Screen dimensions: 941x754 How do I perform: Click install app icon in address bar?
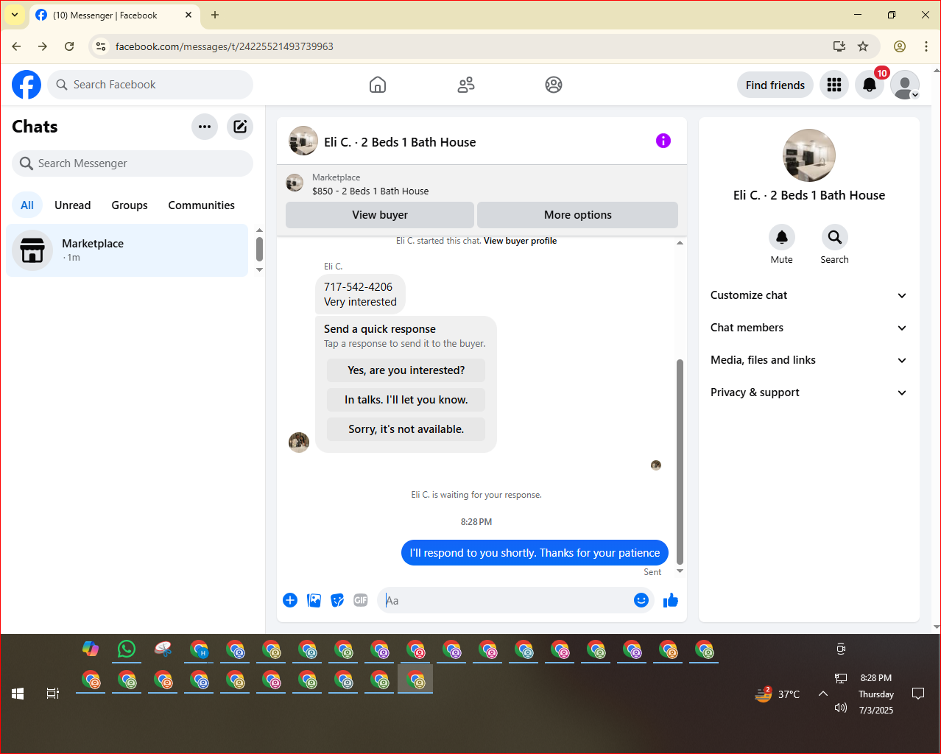tap(839, 46)
